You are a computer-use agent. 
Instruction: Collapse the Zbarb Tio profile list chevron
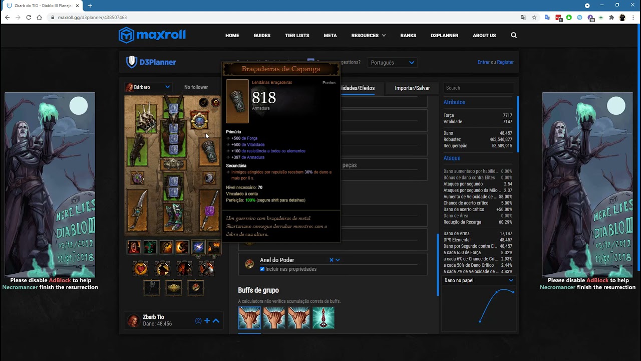click(216, 320)
